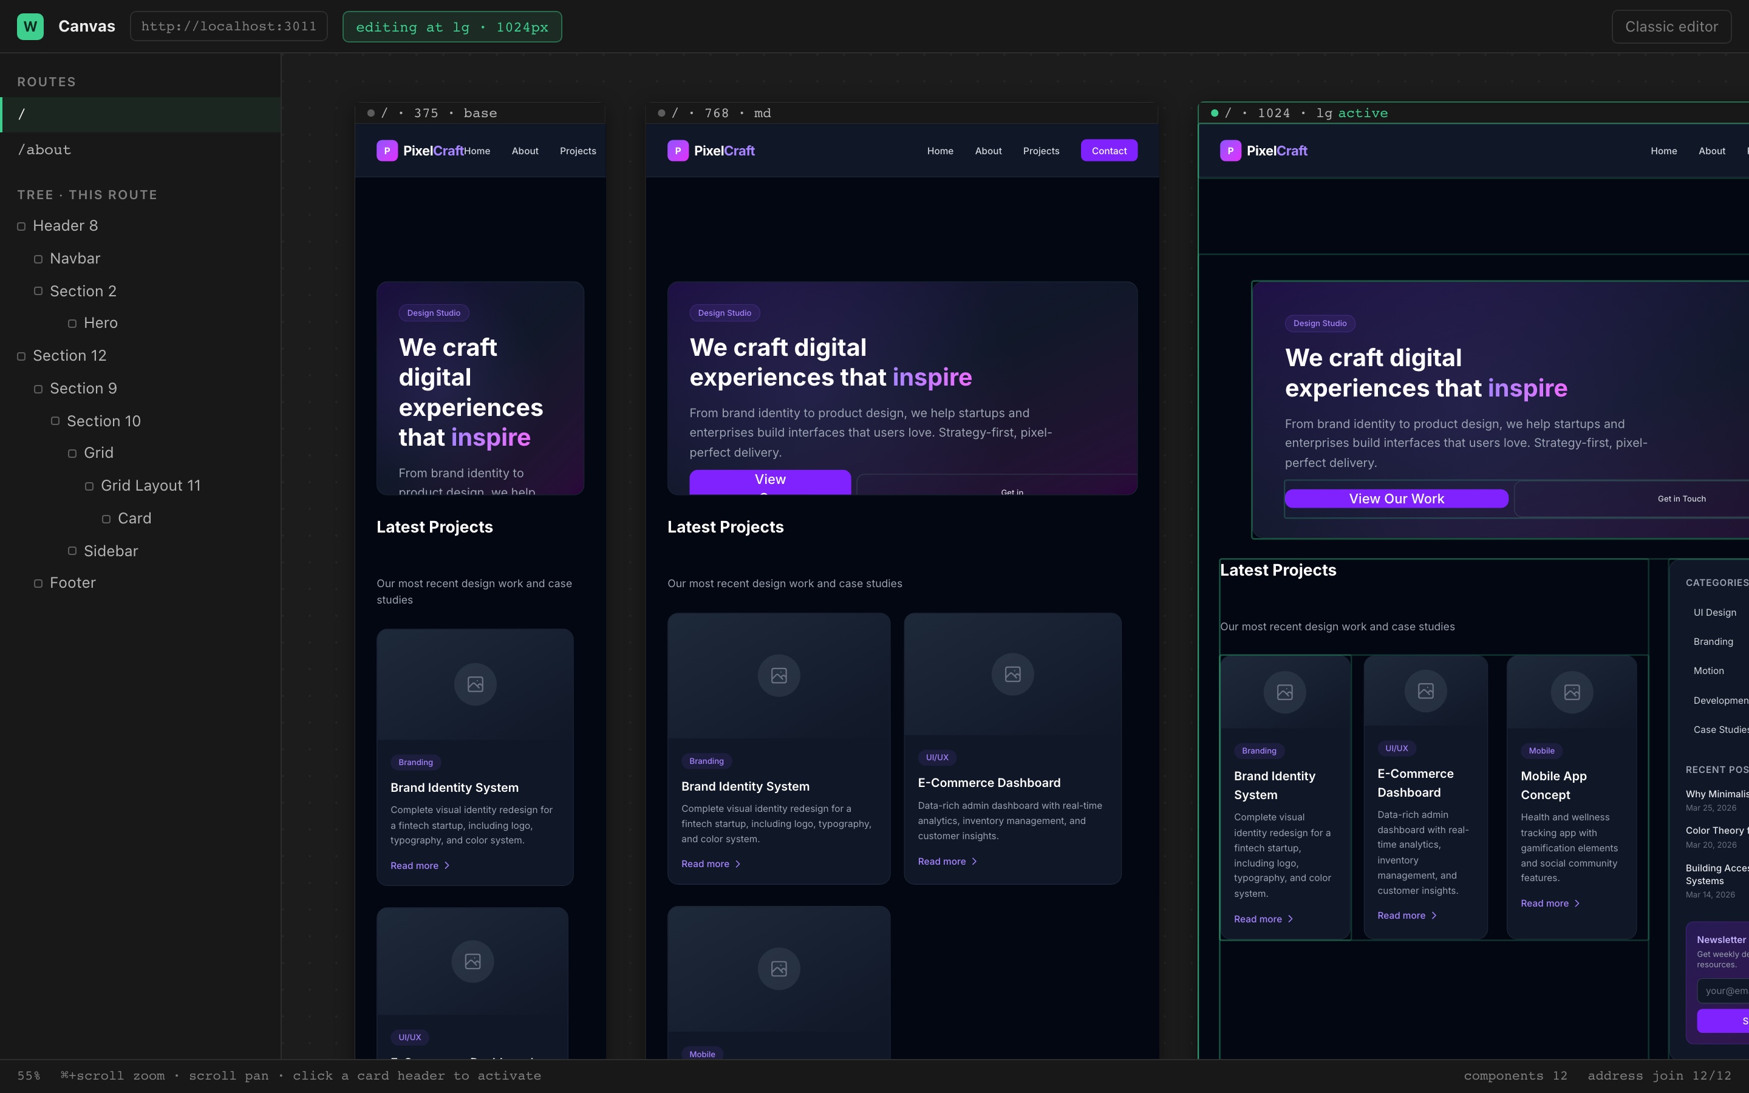Click the Read more chevron on Mobile App Concept card
Image resolution: width=1749 pixels, height=1093 pixels.
point(1577,904)
